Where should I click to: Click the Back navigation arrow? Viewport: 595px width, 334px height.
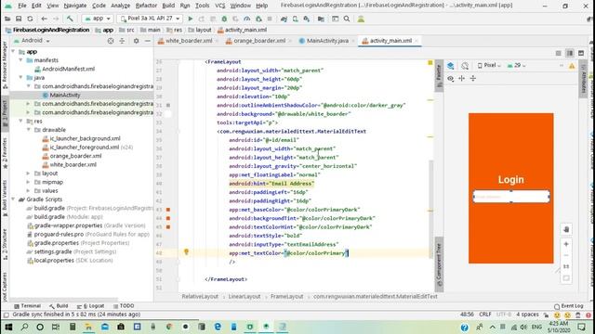45,19
